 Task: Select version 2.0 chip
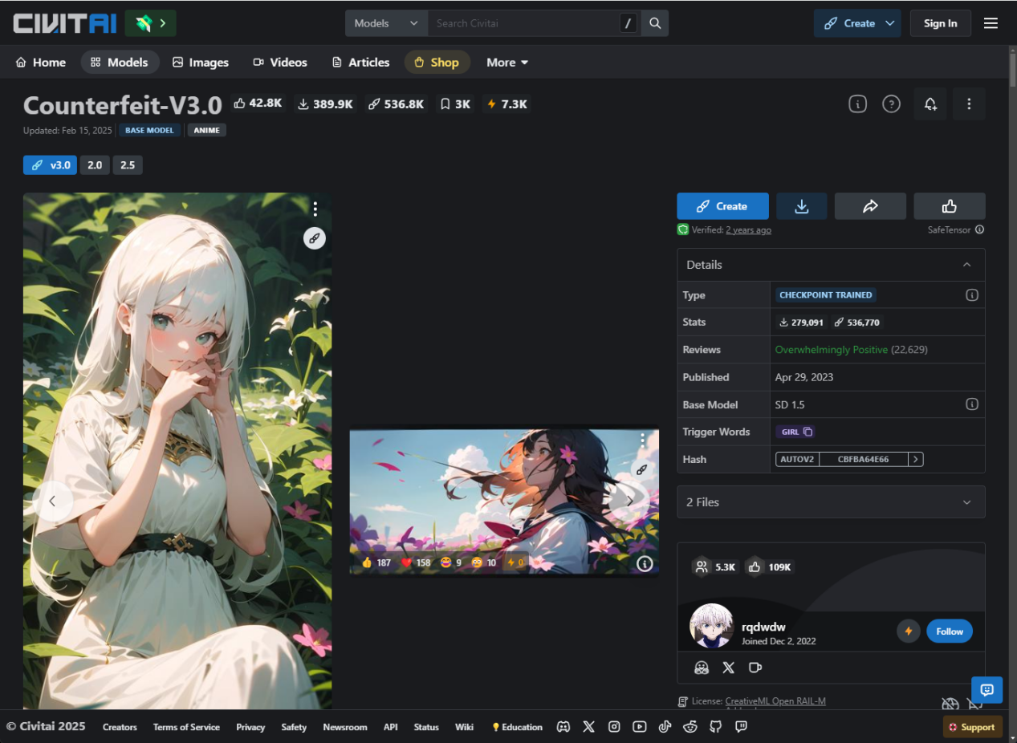[x=95, y=165]
